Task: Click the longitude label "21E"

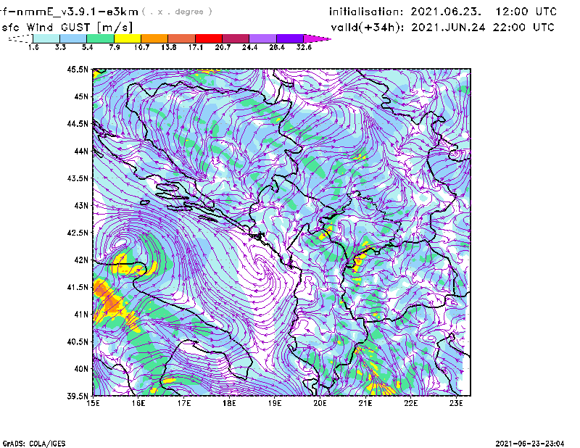Action: tap(365, 403)
